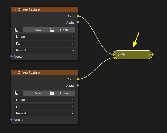The width and height of the screenshot is (167, 133).
Task: Click the Color output socket of upper Image Texture
Action: point(78,16)
